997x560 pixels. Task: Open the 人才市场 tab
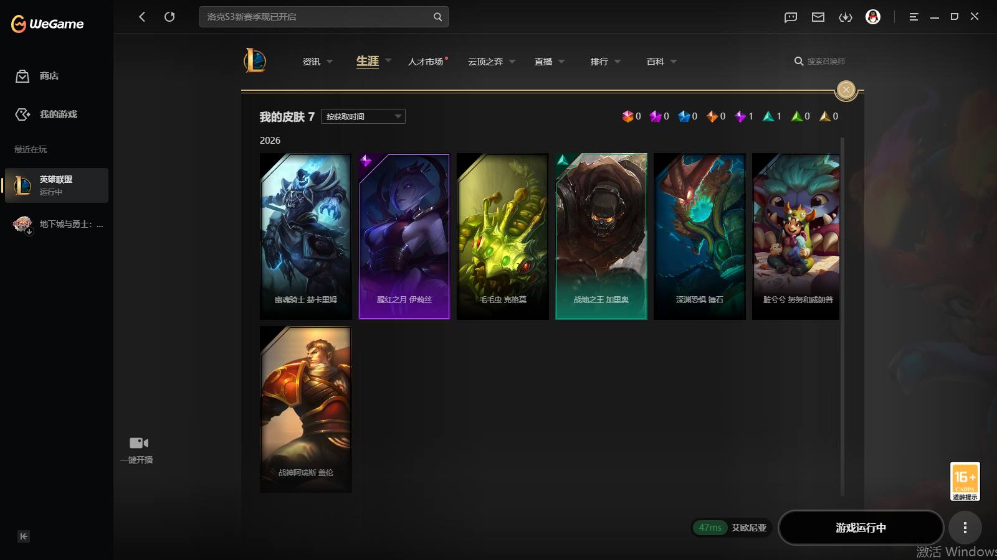point(426,62)
